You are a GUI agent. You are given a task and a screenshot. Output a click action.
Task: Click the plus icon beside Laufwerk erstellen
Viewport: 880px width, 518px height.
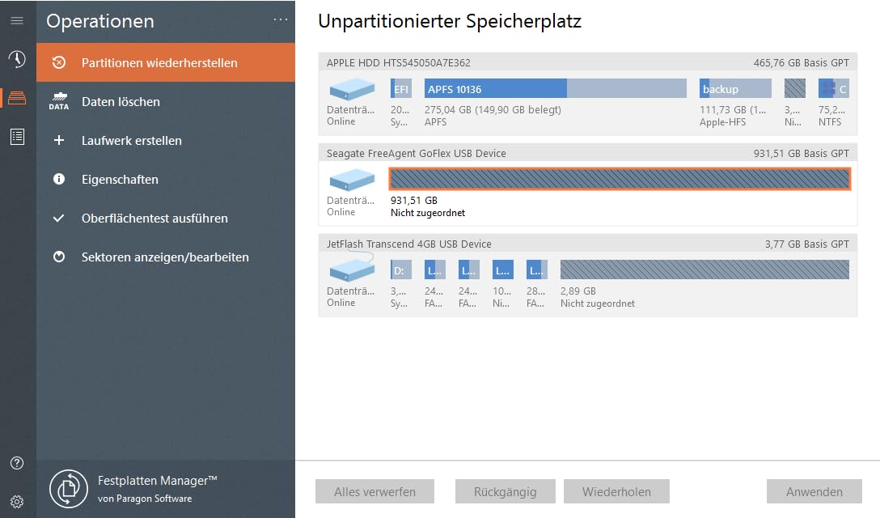[59, 141]
